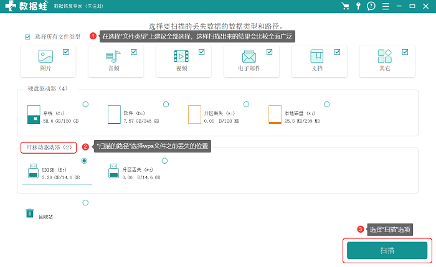436x267 pixels.
Task: Click the UDISK (E:) USB icon
Action: coord(33,171)
